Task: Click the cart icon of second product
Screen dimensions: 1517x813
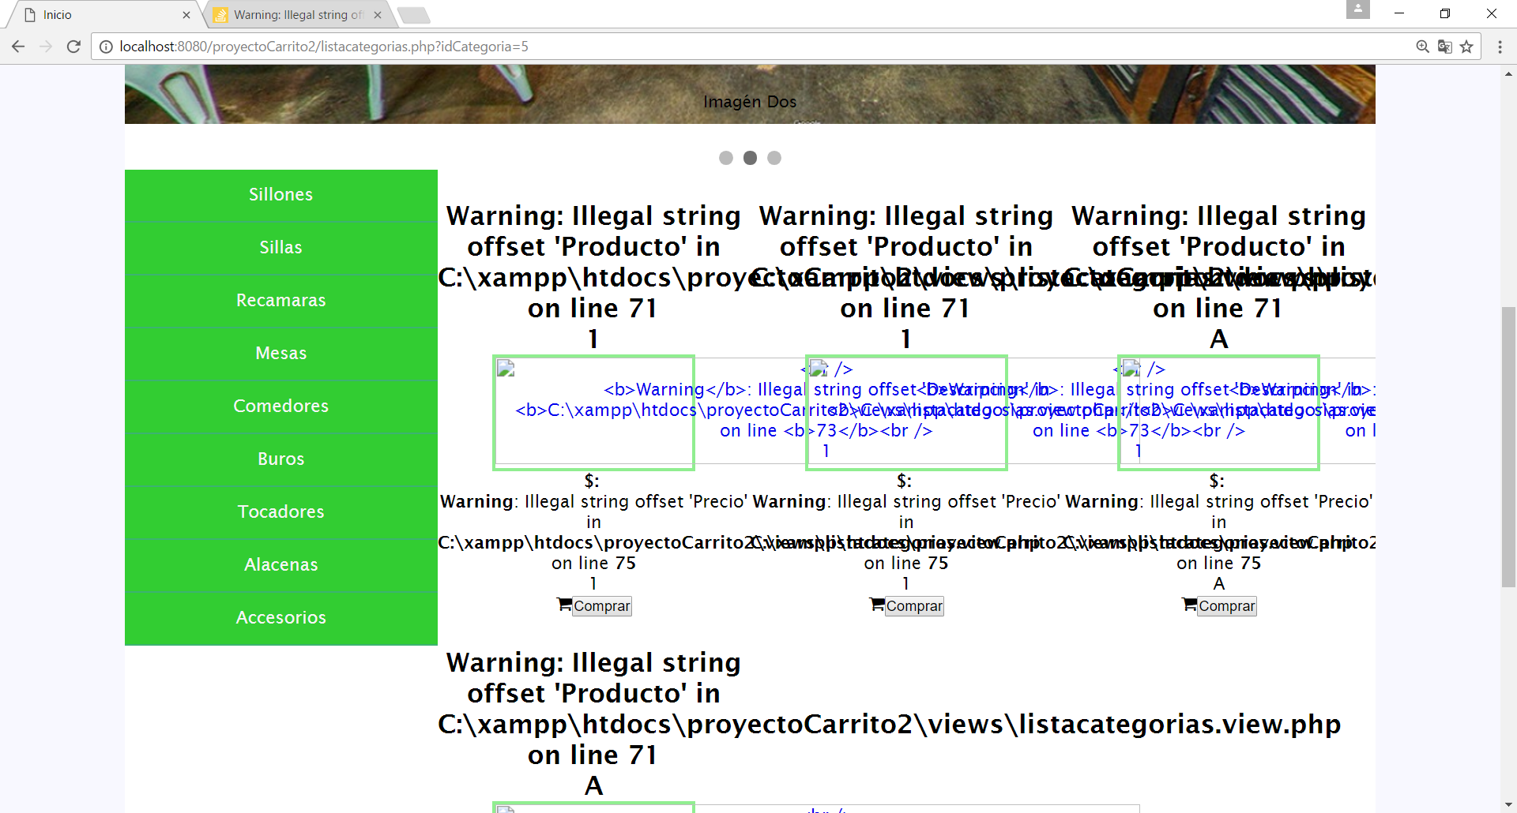Action: click(x=877, y=605)
